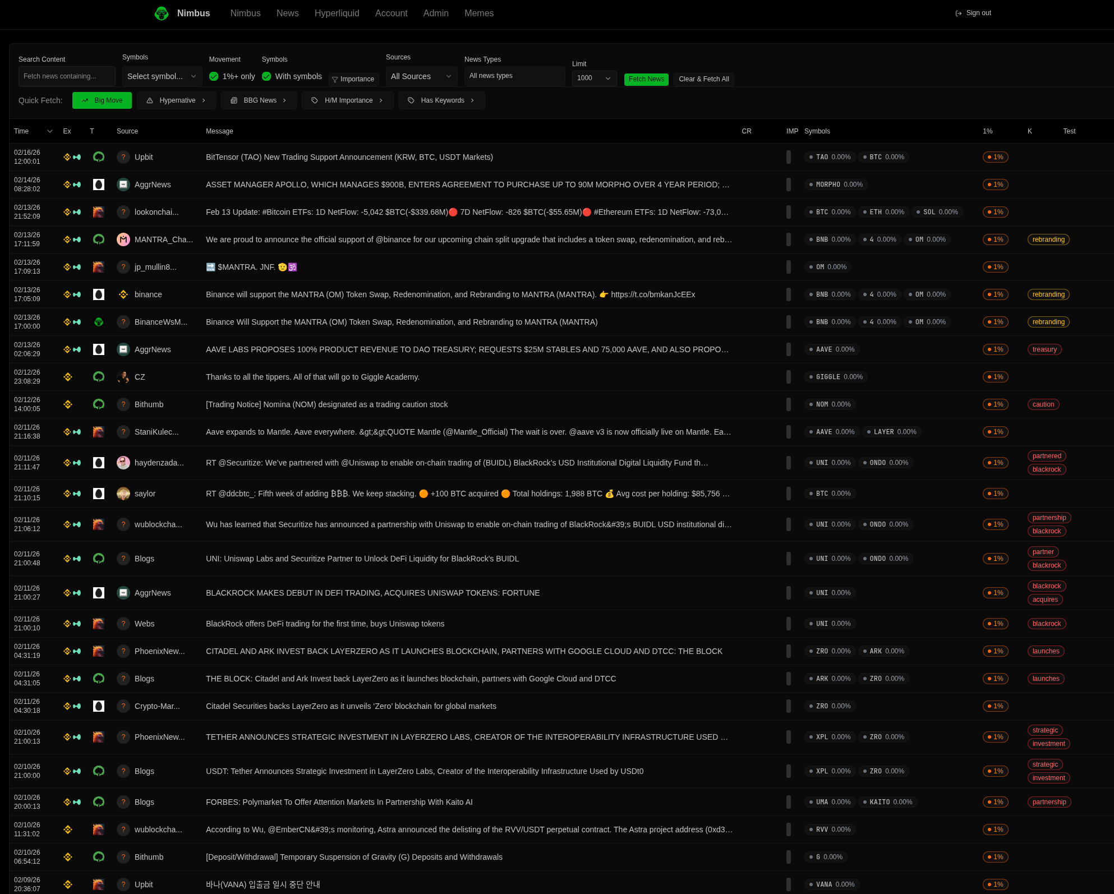1114x894 pixels.
Task: Click the treasury keyword tag
Action: (x=1044, y=349)
